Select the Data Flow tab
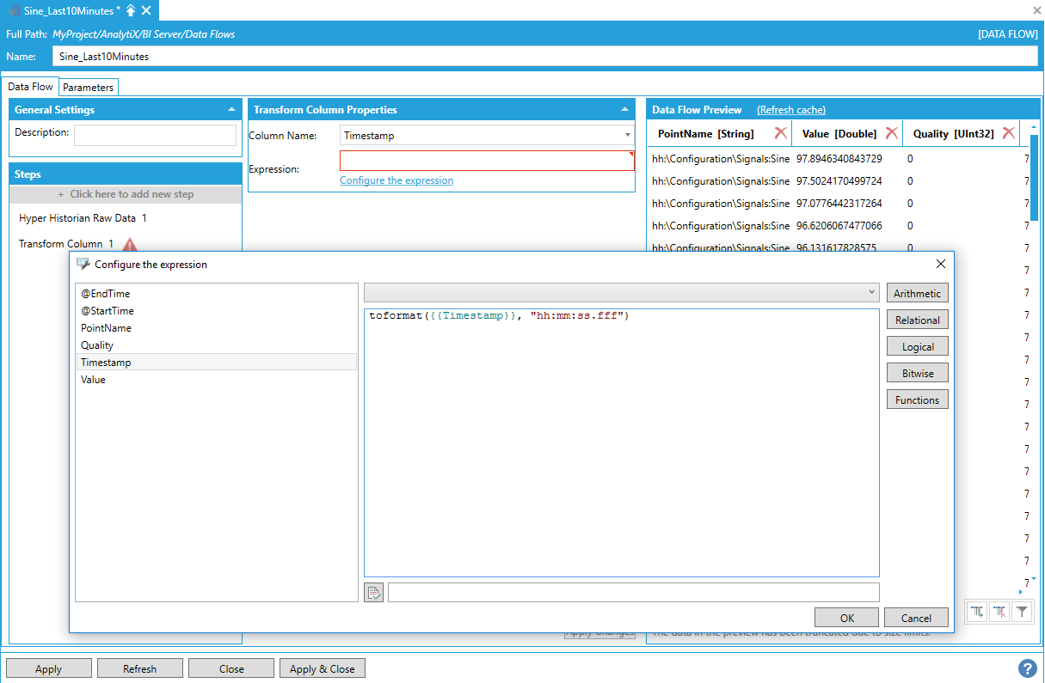 pyautogui.click(x=31, y=87)
